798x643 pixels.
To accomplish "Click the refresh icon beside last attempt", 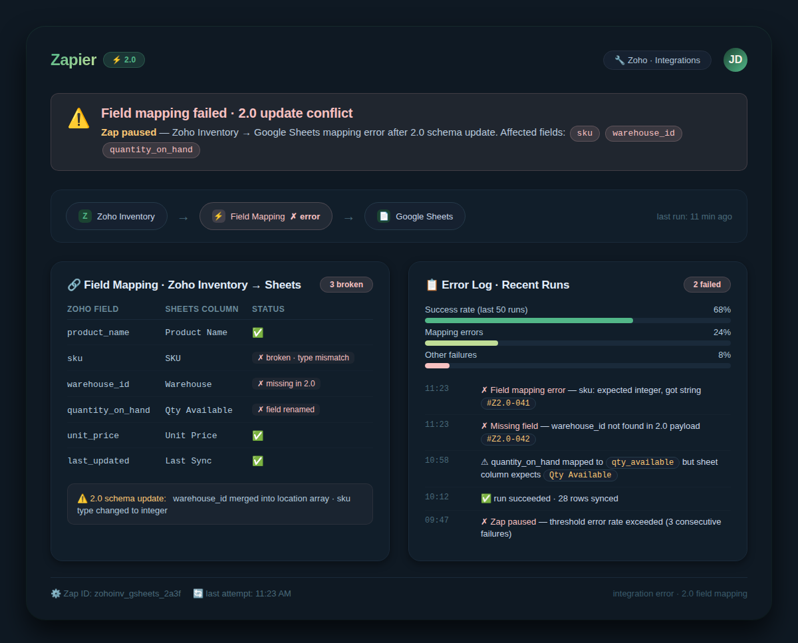I will [198, 593].
